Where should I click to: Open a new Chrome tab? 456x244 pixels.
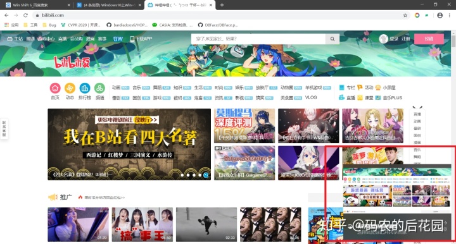pos(222,5)
